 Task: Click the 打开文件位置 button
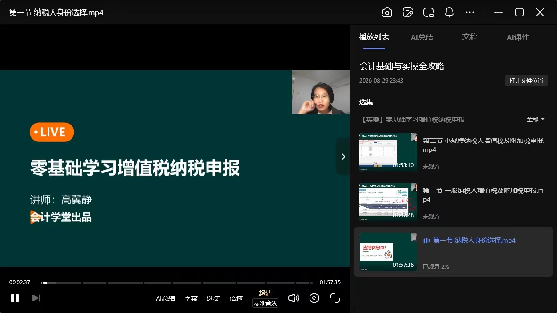tap(526, 80)
